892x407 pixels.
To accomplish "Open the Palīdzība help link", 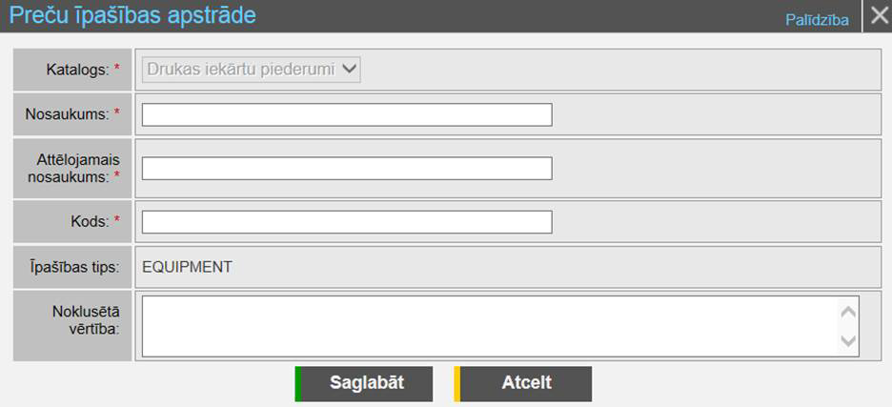I will [817, 19].
